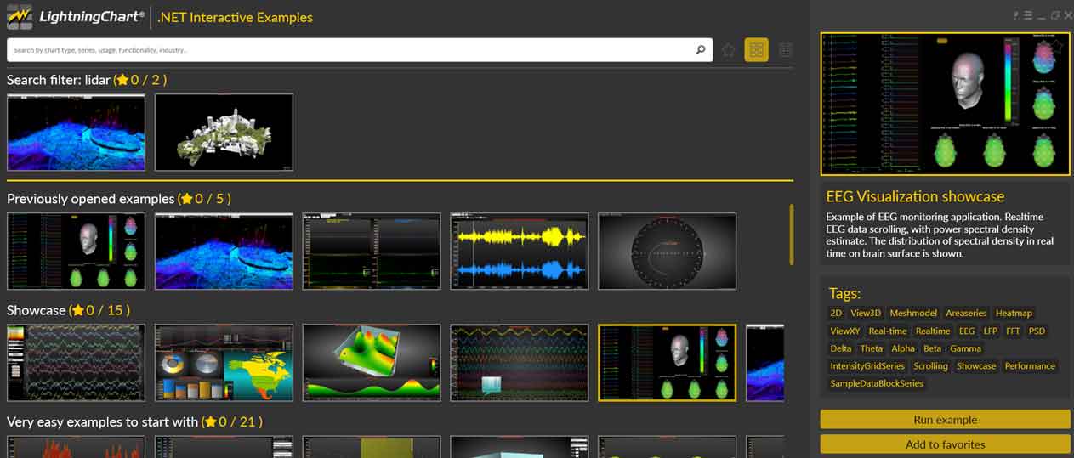Open lidar thumbnail in Previously opened examples
Image resolution: width=1074 pixels, height=458 pixels.
tap(224, 251)
